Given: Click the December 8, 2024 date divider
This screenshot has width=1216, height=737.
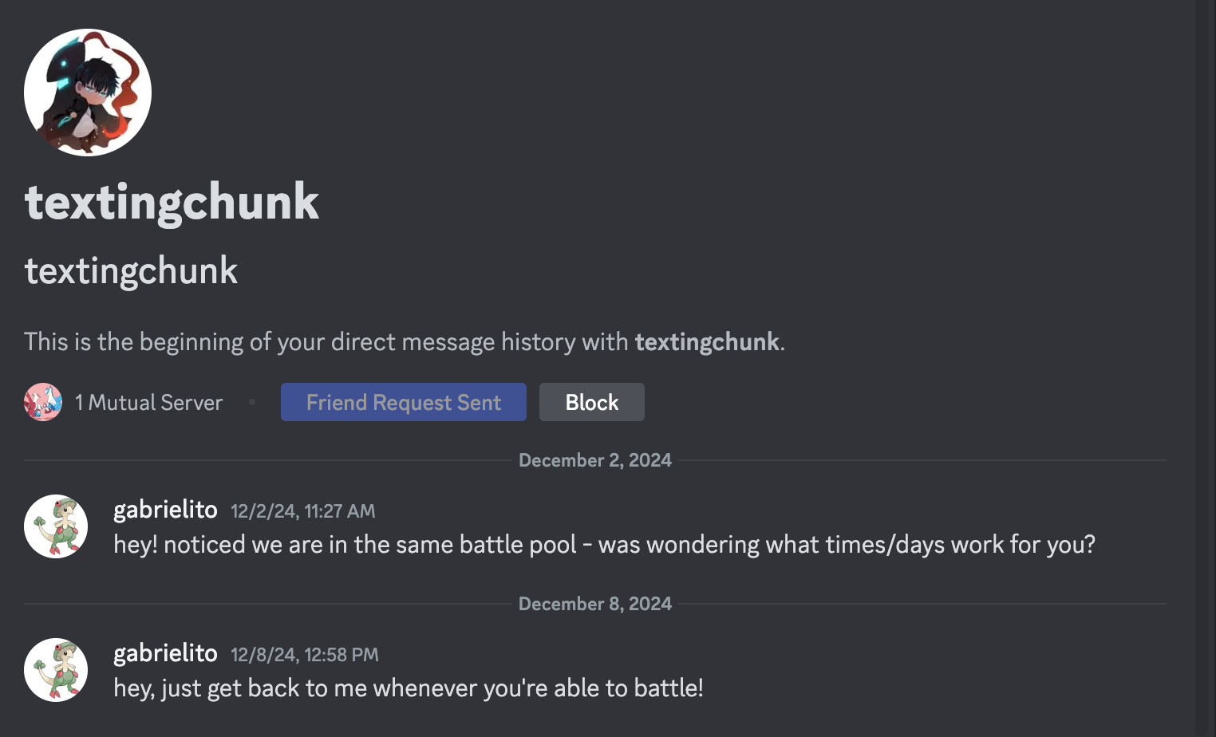Looking at the screenshot, I should (595, 604).
